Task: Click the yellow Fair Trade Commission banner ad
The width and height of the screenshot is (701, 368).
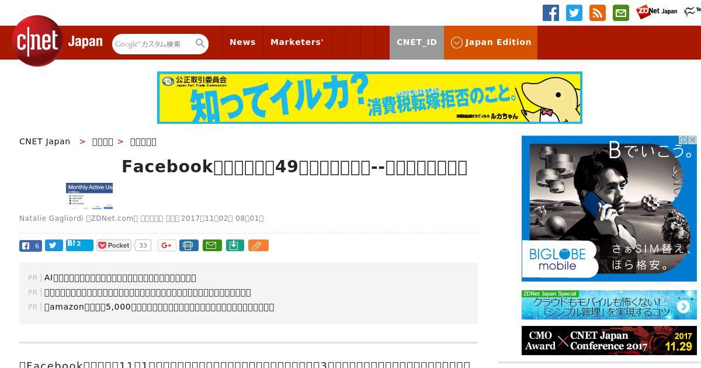Action: pos(370,98)
